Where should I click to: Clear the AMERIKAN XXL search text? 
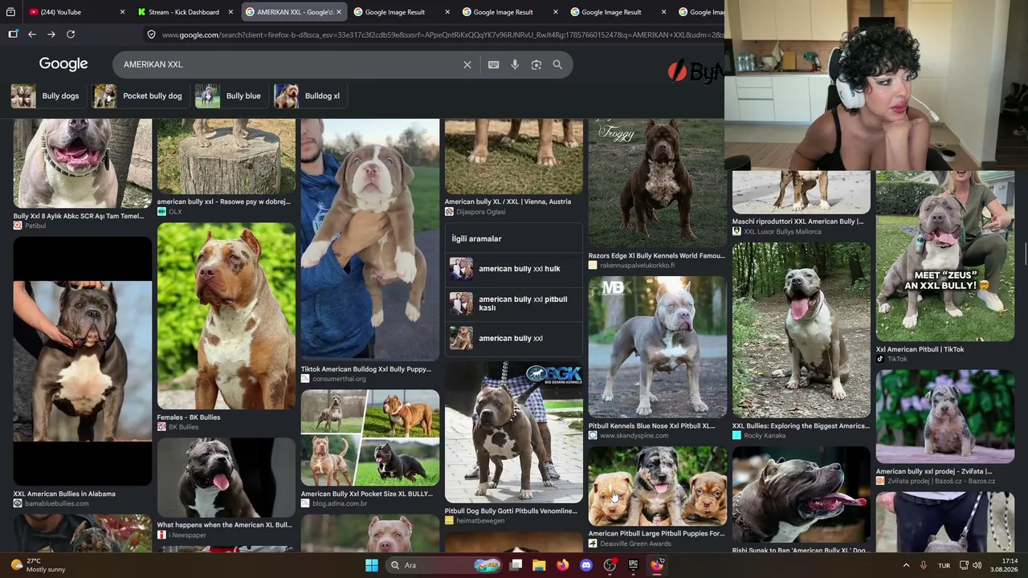click(x=467, y=65)
